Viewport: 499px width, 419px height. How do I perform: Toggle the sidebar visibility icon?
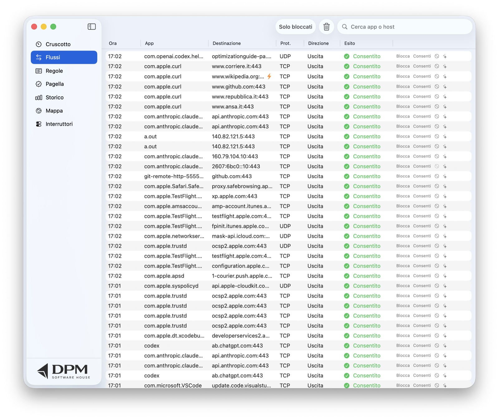click(x=92, y=27)
